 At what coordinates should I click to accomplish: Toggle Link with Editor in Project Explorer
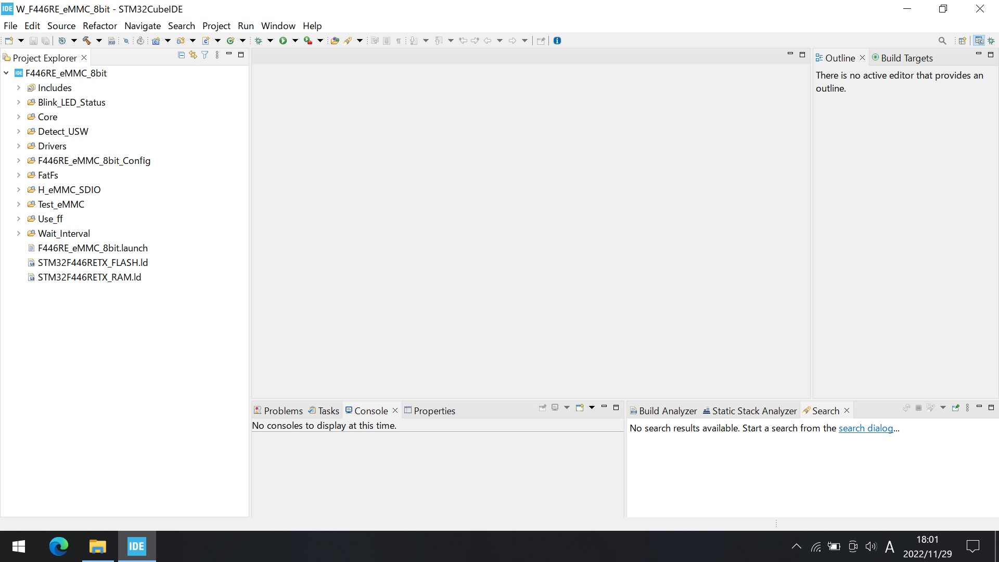(193, 55)
